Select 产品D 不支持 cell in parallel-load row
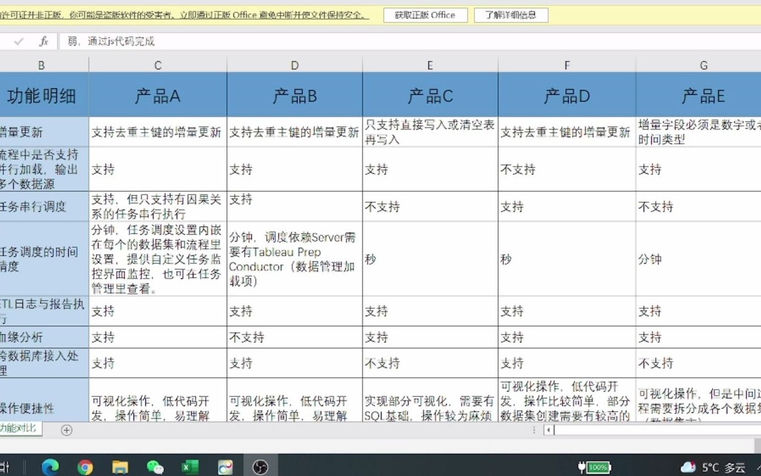Image resolution: width=761 pixels, height=476 pixels. tap(567, 169)
